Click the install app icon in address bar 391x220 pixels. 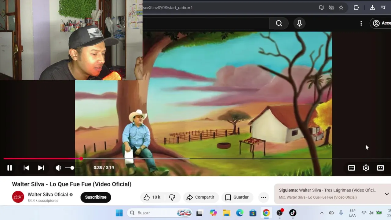(x=321, y=8)
